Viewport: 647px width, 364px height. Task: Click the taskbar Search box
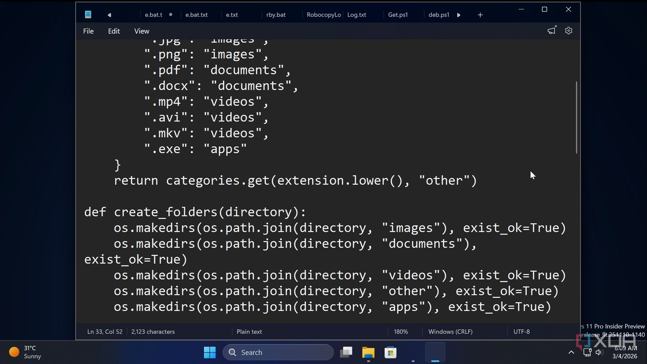[278, 353]
